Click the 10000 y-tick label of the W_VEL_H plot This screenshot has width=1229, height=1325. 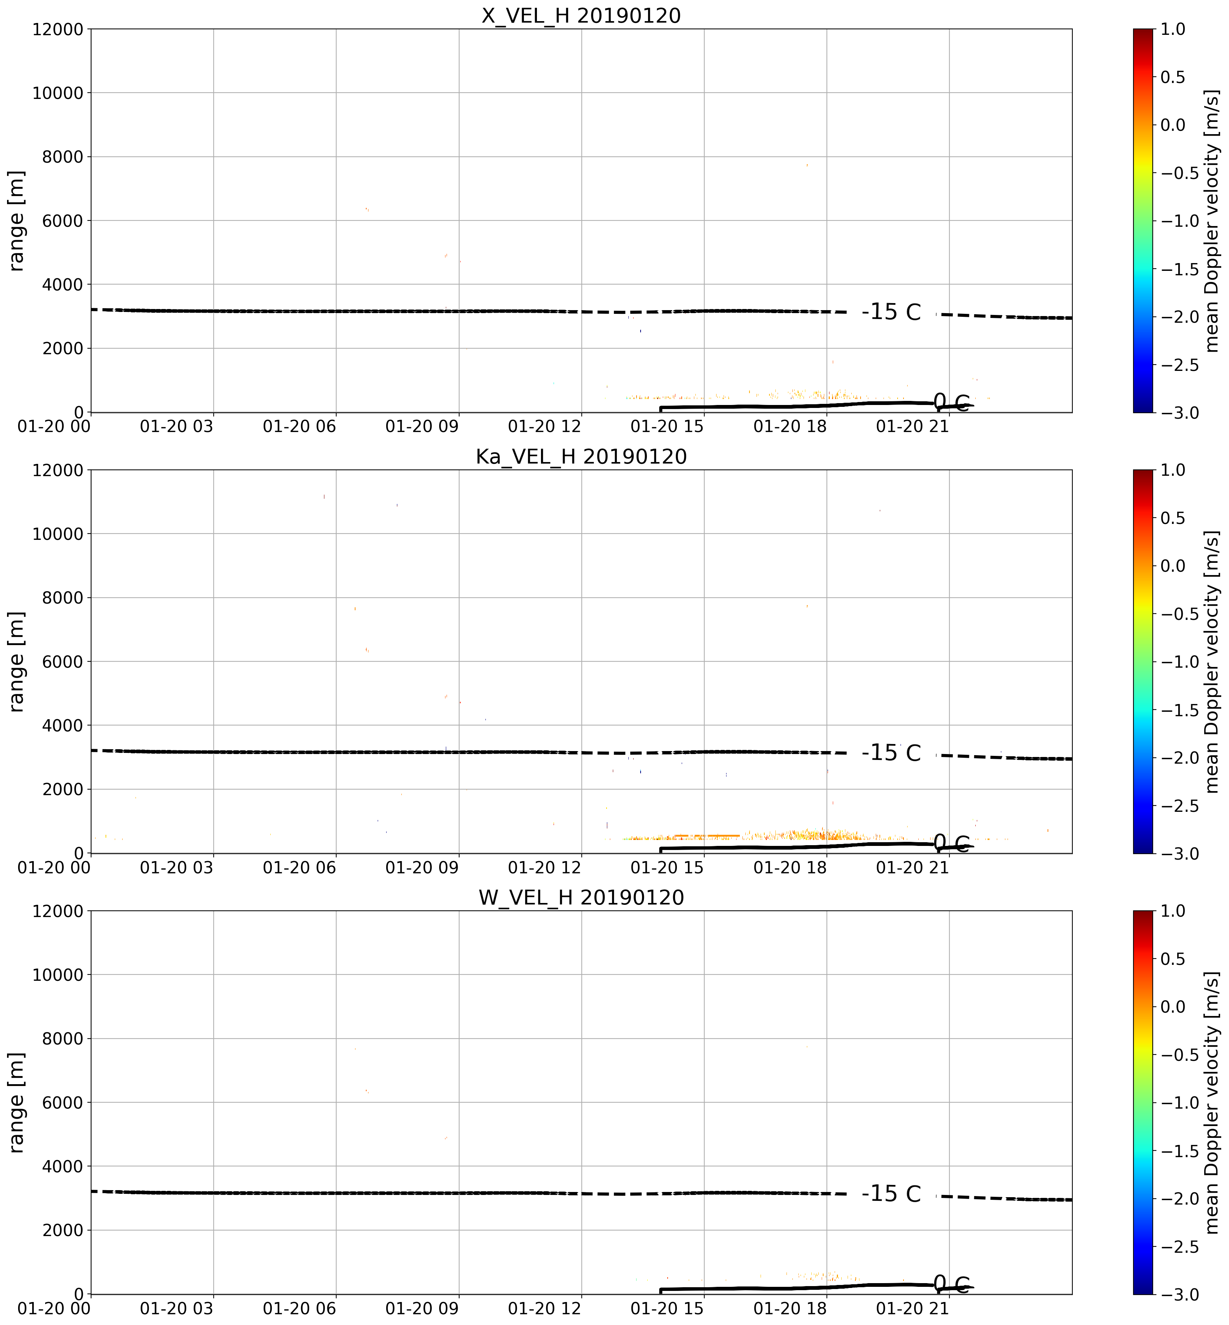[58, 975]
